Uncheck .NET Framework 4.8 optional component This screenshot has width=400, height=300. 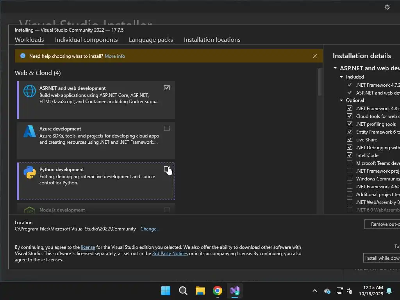point(350,108)
